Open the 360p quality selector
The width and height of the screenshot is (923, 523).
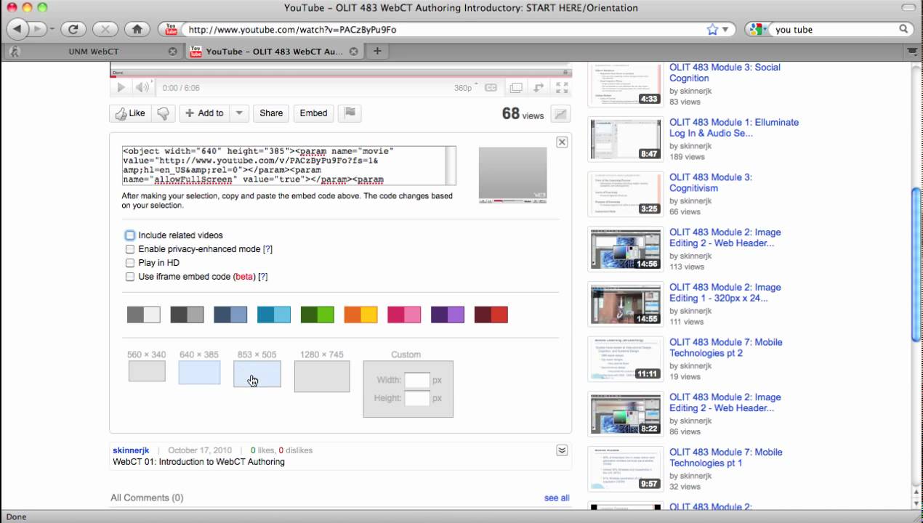click(x=466, y=88)
